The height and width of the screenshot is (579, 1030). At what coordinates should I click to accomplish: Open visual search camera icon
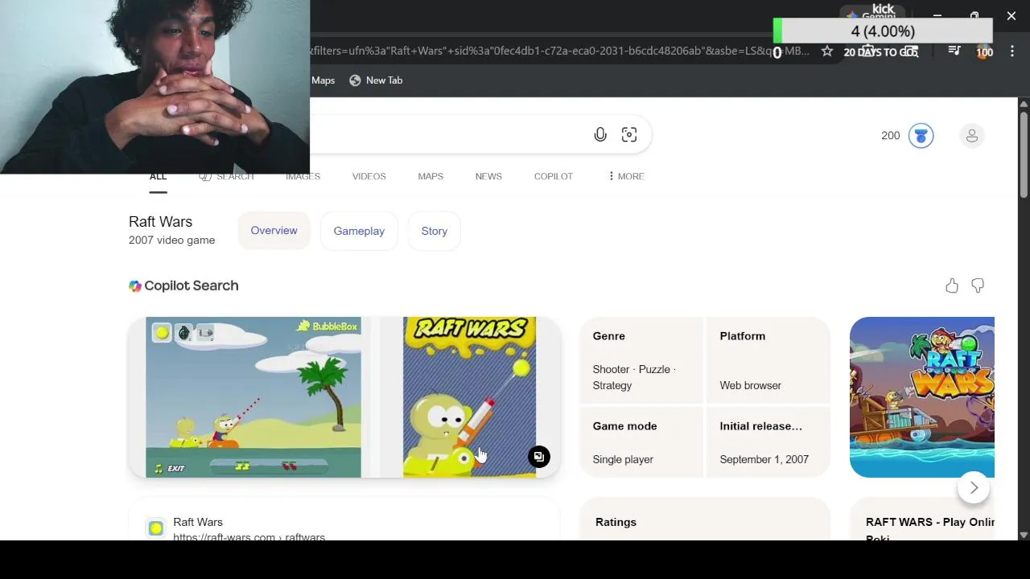pos(629,135)
